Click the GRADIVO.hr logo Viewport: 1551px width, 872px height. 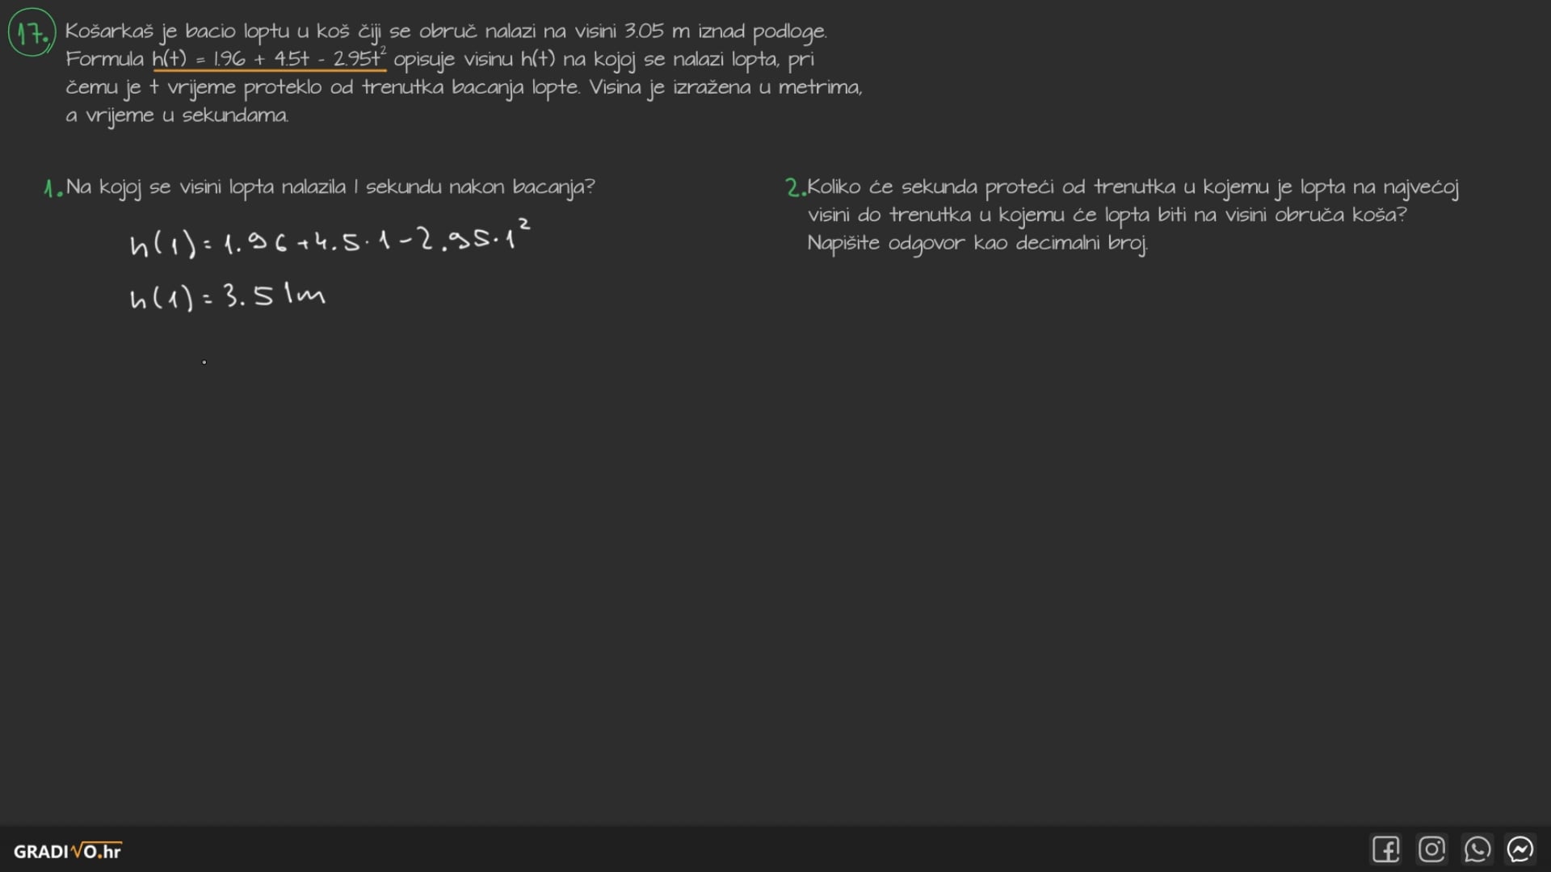67,851
